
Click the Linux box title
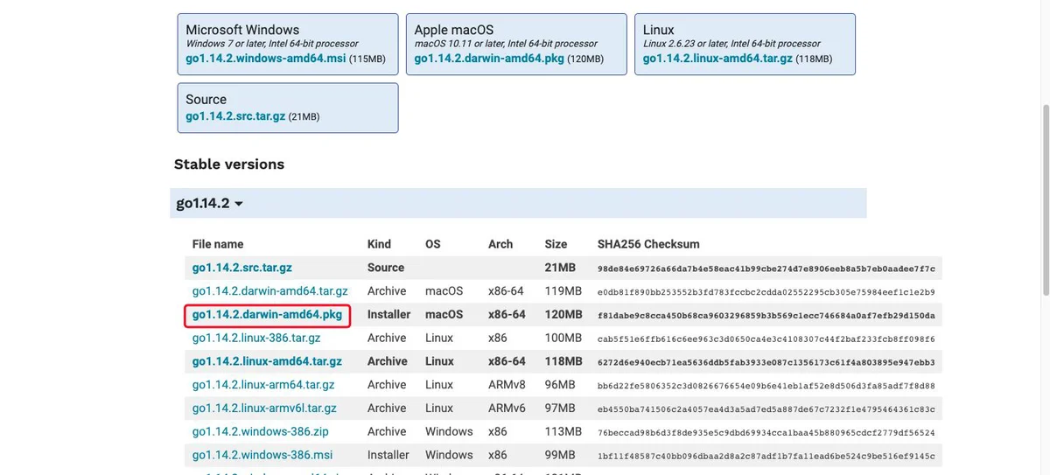click(661, 30)
